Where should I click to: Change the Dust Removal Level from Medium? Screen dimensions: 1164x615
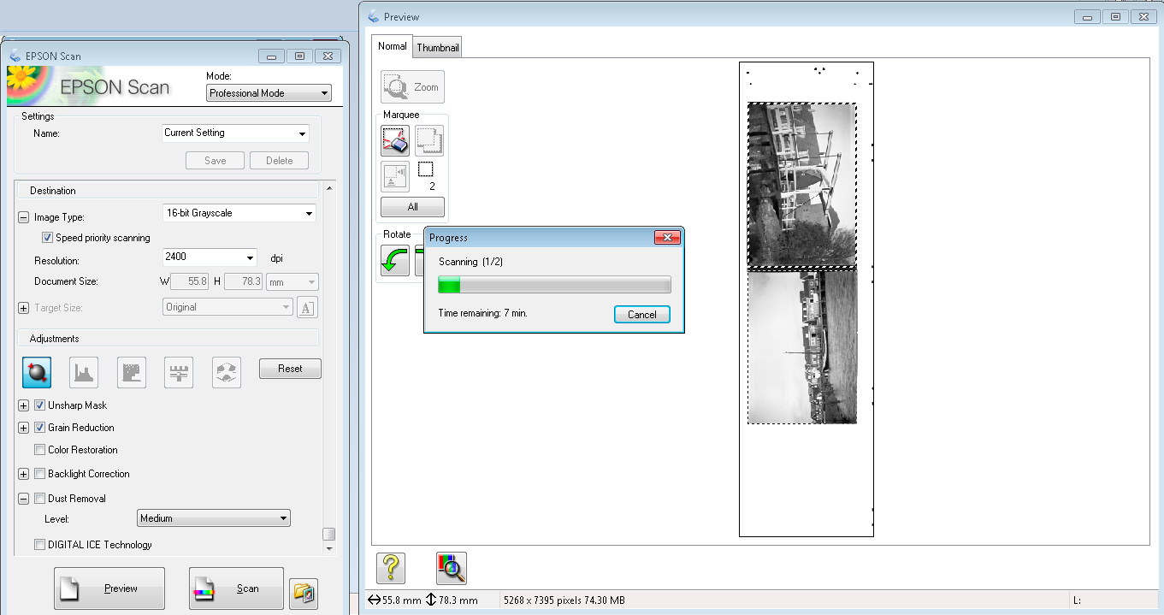point(213,517)
